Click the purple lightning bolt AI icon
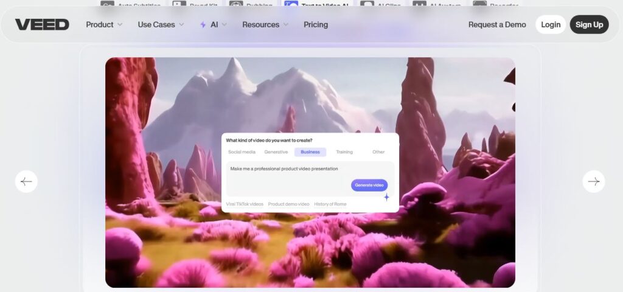This screenshot has width=623, height=292. point(203,24)
